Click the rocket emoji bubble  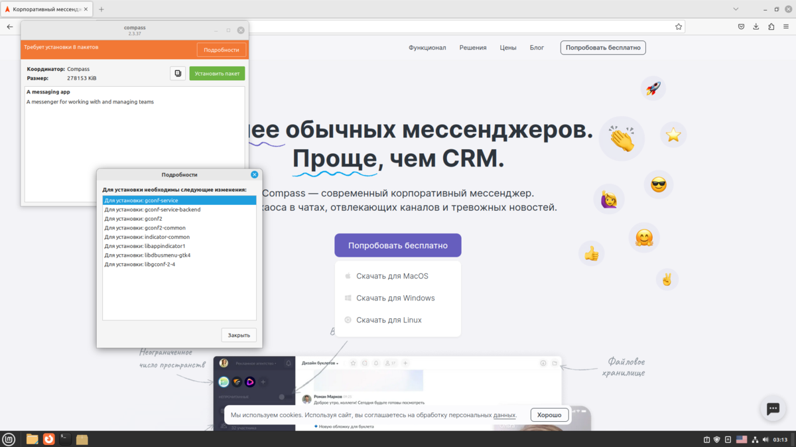[x=653, y=88]
